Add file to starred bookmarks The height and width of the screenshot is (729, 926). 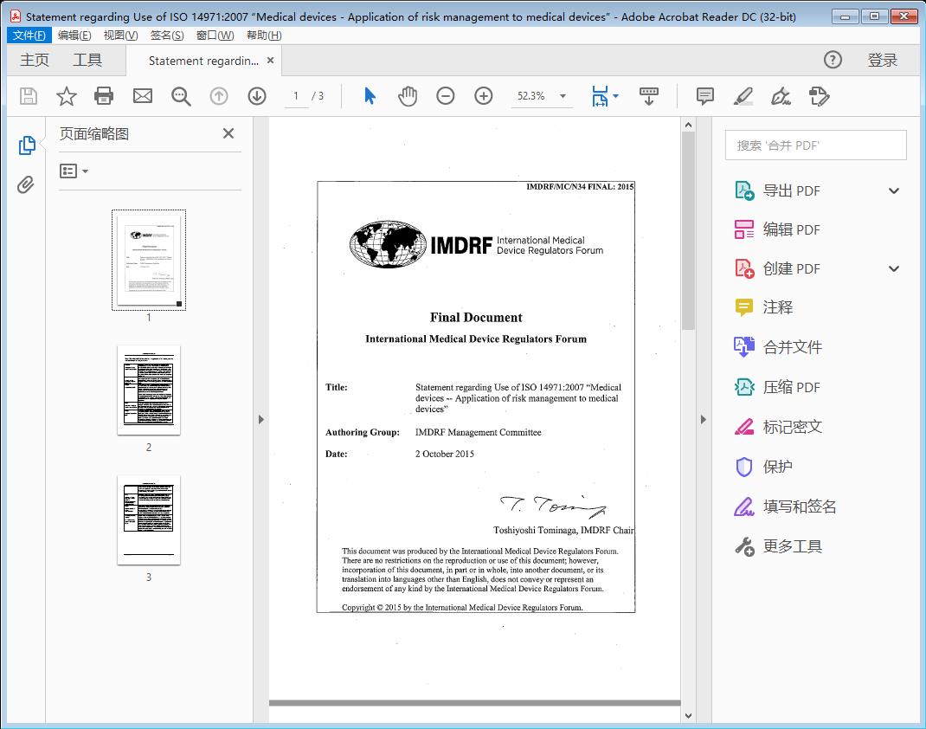(66, 96)
